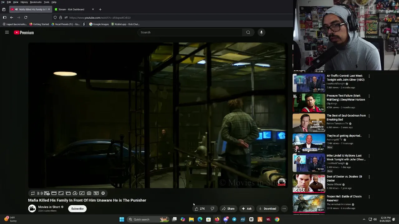Open the keyboard shortcuts icon
The image size is (399, 224).
pyautogui.click(x=96, y=193)
